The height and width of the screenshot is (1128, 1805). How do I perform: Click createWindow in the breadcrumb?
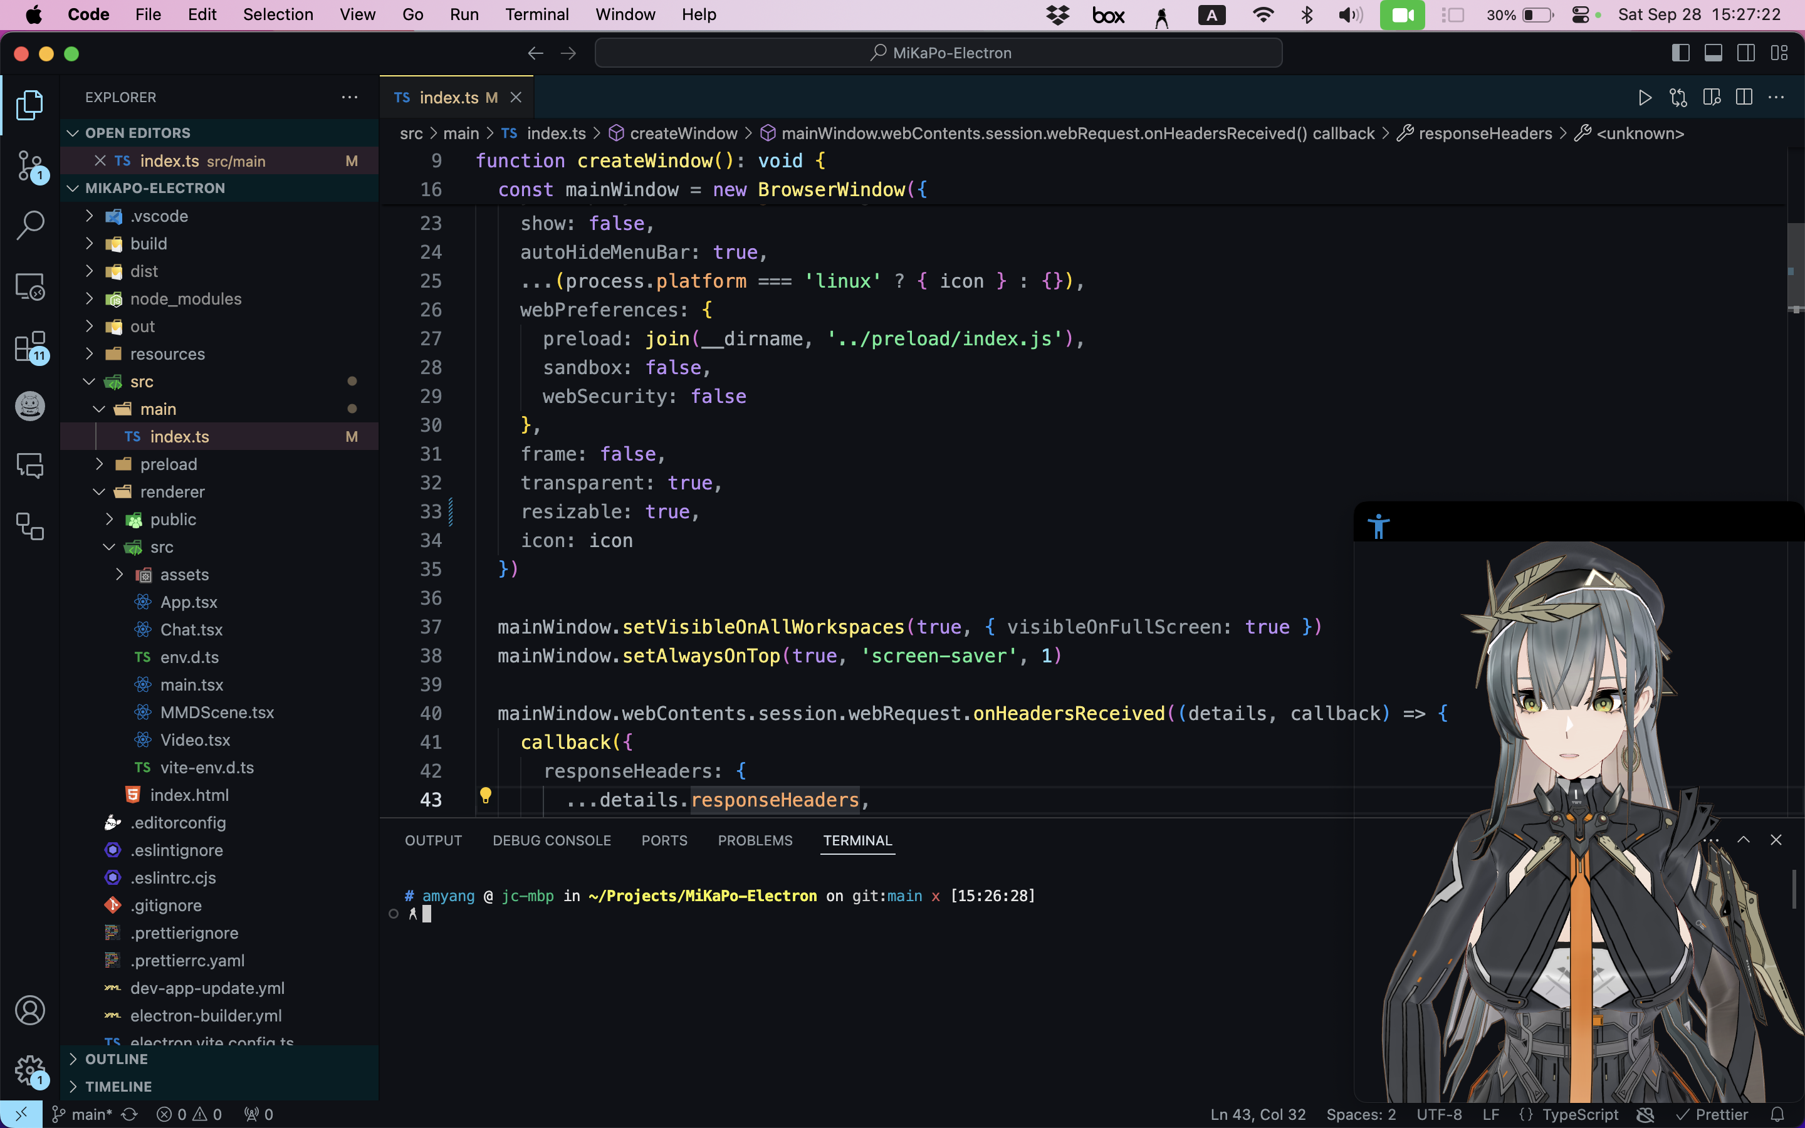tap(683, 133)
